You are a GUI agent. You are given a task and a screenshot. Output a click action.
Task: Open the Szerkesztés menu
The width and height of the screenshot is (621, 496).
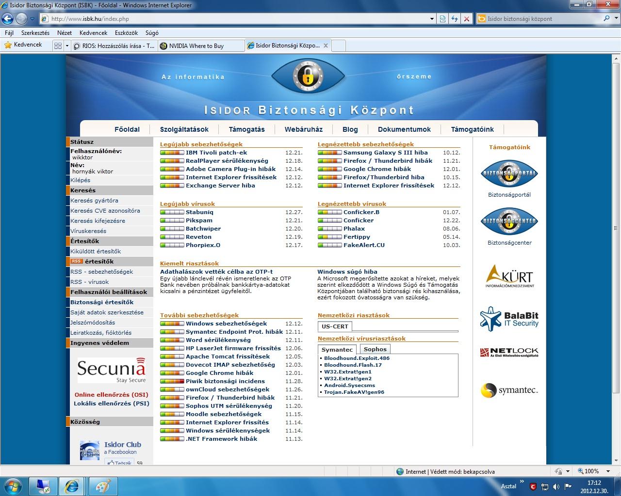coord(35,33)
